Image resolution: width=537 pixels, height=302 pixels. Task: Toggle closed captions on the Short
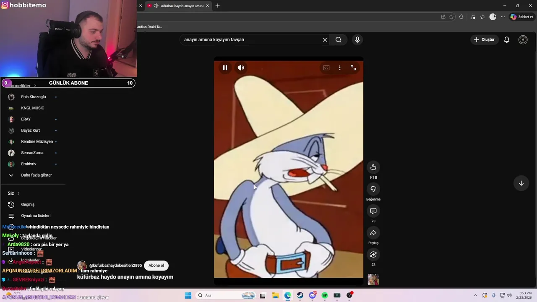point(326,68)
